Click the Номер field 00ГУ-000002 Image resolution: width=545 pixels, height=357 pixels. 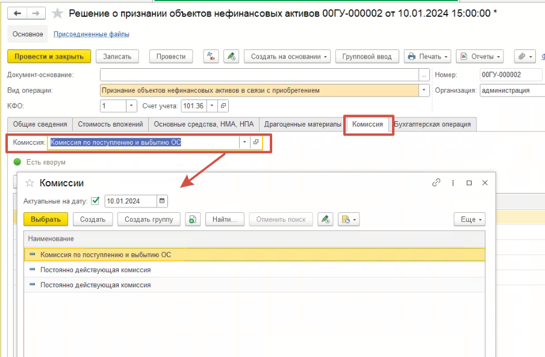(511, 75)
